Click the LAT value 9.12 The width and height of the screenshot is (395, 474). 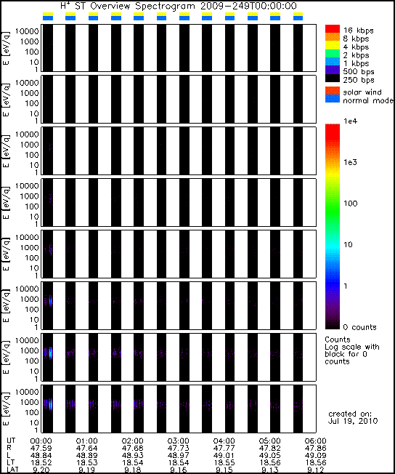tap(316, 470)
